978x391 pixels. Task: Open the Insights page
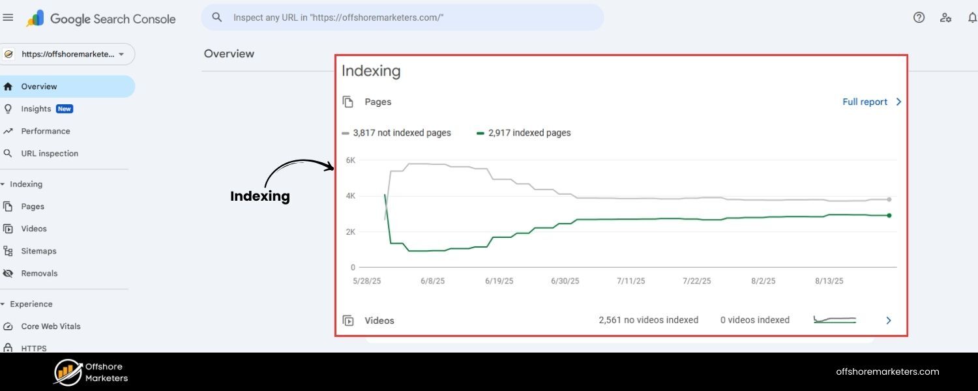coord(36,109)
